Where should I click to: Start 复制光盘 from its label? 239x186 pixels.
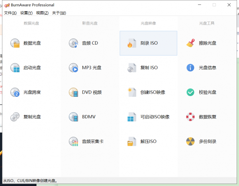pos(32,117)
